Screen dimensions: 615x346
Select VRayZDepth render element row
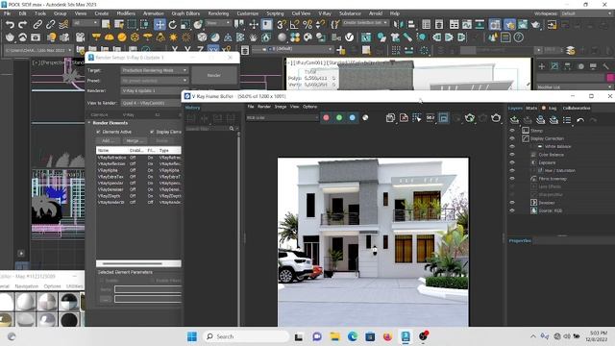pyautogui.click(x=138, y=196)
